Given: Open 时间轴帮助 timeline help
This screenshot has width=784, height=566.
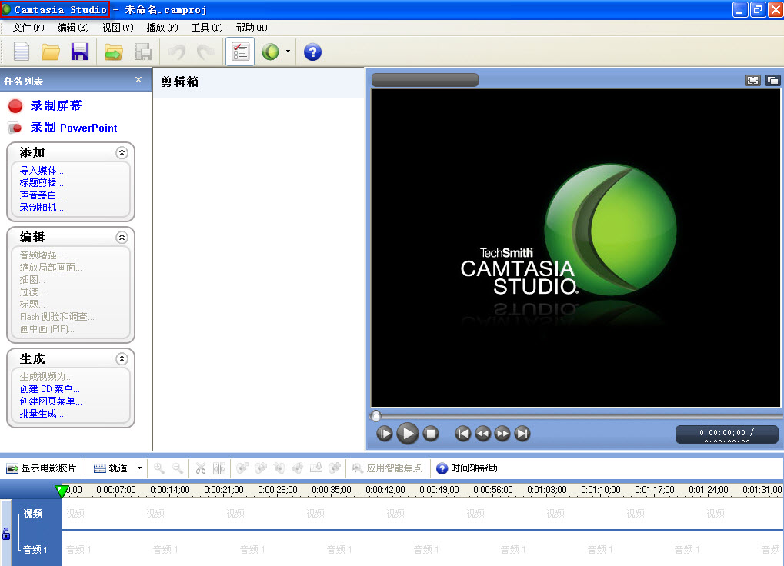Looking at the screenshot, I should (x=467, y=468).
